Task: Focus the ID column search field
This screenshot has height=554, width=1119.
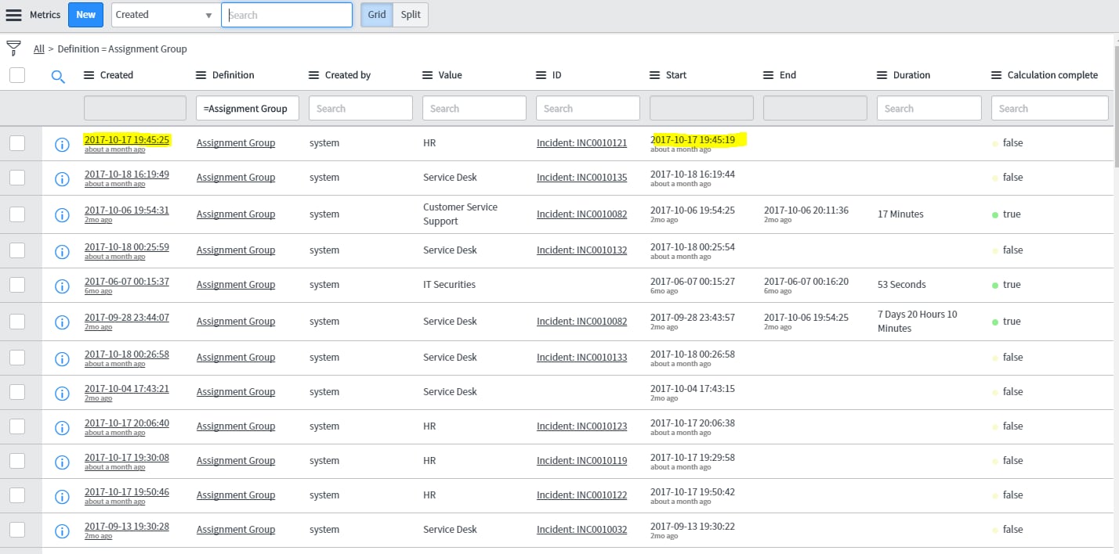Action: 588,108
